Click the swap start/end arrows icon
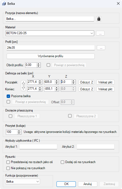122x189 pixels. tap(23, 85)
